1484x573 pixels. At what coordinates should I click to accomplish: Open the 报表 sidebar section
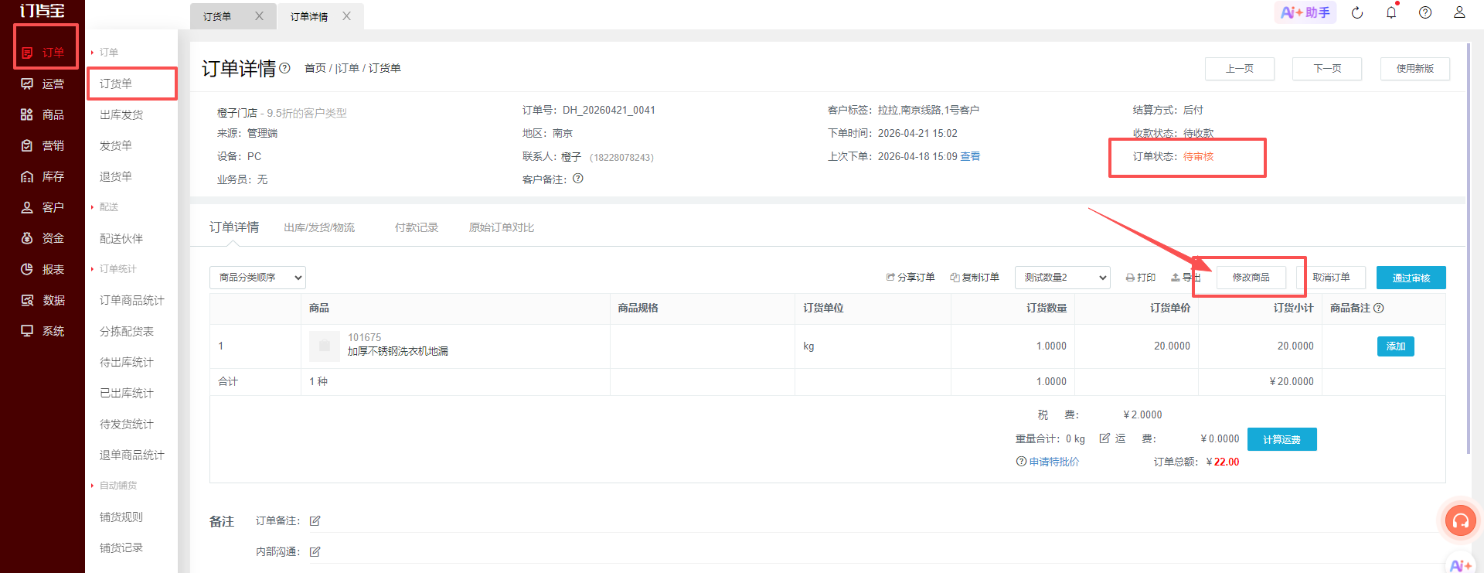(43, 269)
